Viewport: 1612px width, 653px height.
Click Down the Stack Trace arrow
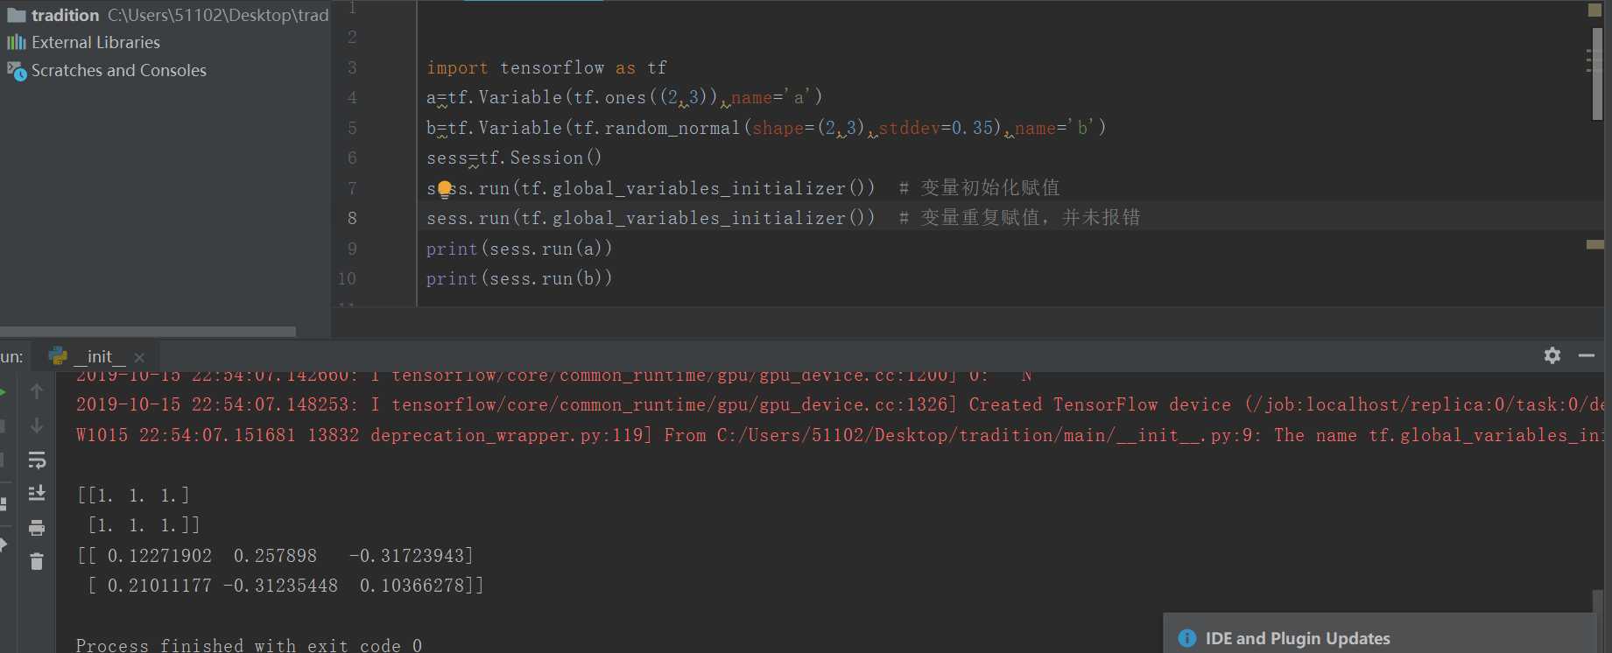(37, 425)
